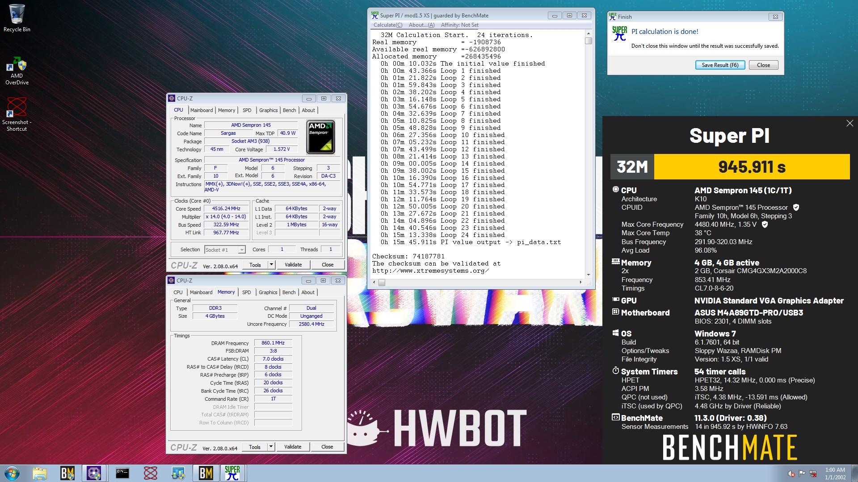Click the down scroll arrow in the Super PI log
858x482 pixels.
click(589, 275)
